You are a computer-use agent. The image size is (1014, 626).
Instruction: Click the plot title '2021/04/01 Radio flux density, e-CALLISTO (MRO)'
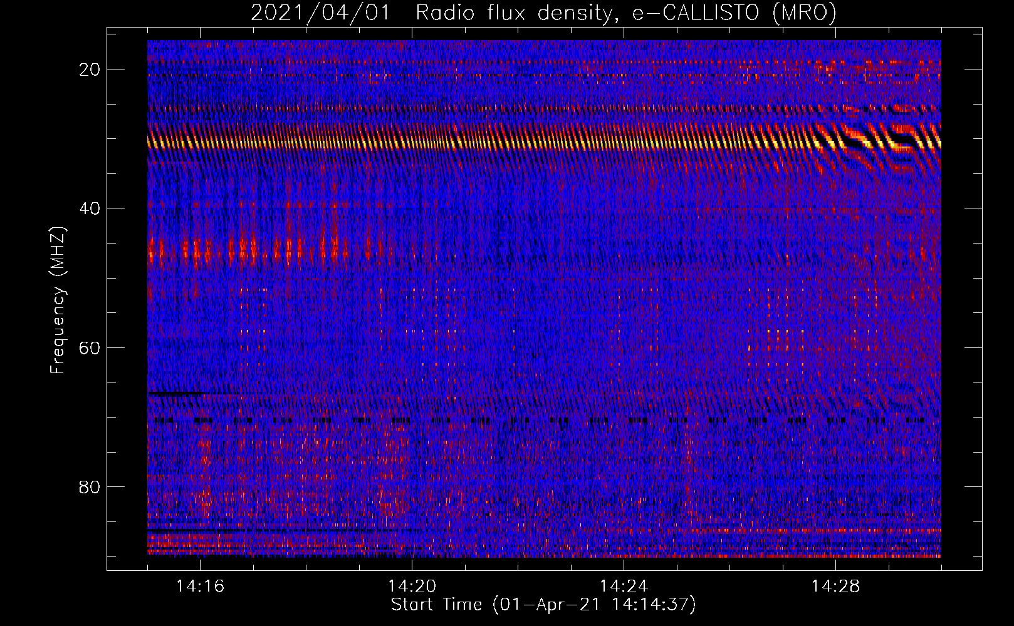tap(543, 13)
